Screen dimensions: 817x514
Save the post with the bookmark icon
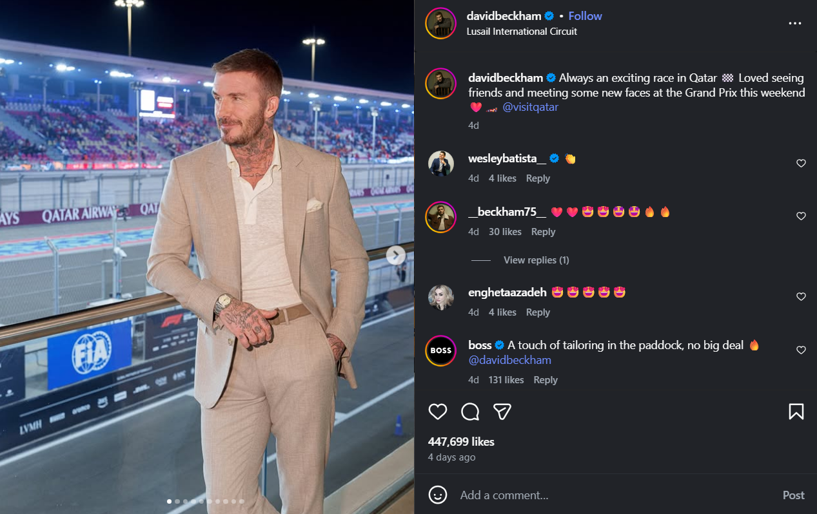796,412
